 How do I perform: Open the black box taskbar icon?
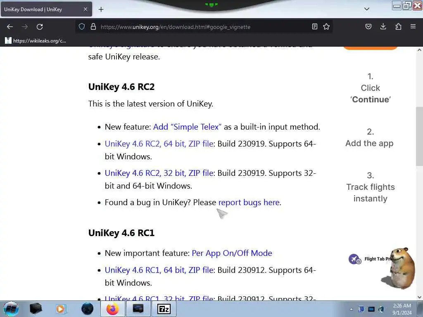point(36,309)
